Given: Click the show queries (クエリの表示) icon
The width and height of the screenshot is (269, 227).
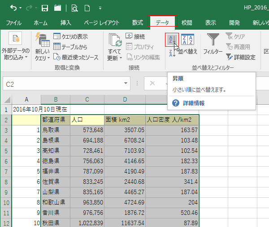Looking at the screenshot, I should [x=57, y=36].
